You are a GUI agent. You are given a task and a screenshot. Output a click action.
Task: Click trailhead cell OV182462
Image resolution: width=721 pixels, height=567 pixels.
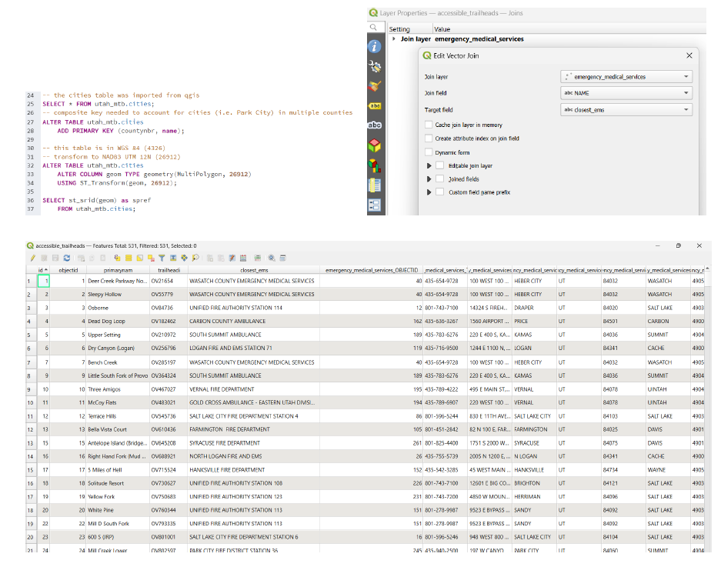point(169,322)
